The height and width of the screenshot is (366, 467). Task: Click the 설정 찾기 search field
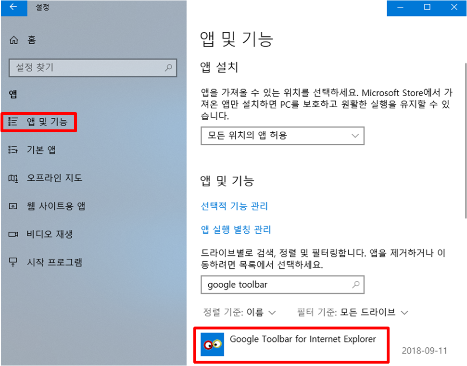(93, 68)
